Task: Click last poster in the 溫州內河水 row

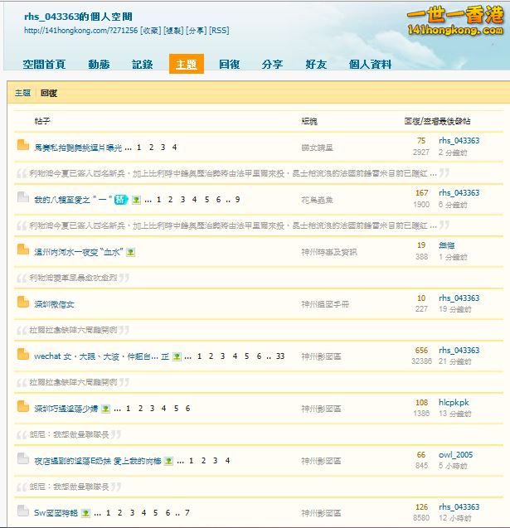Action: (447, 245)
